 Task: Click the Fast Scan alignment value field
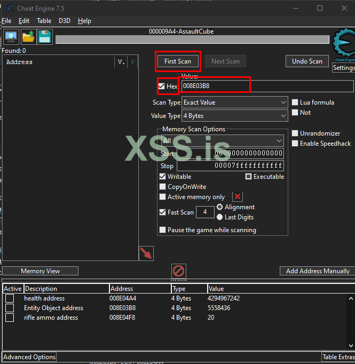(x=205, y=212)
